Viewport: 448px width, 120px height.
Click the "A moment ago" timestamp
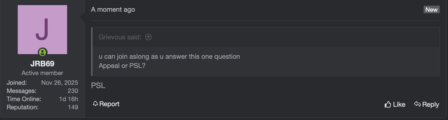coord(113,10)
